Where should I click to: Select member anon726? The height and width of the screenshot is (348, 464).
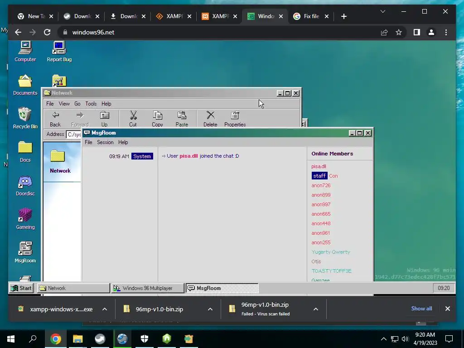pyautogui.click(x=321, y=185)
